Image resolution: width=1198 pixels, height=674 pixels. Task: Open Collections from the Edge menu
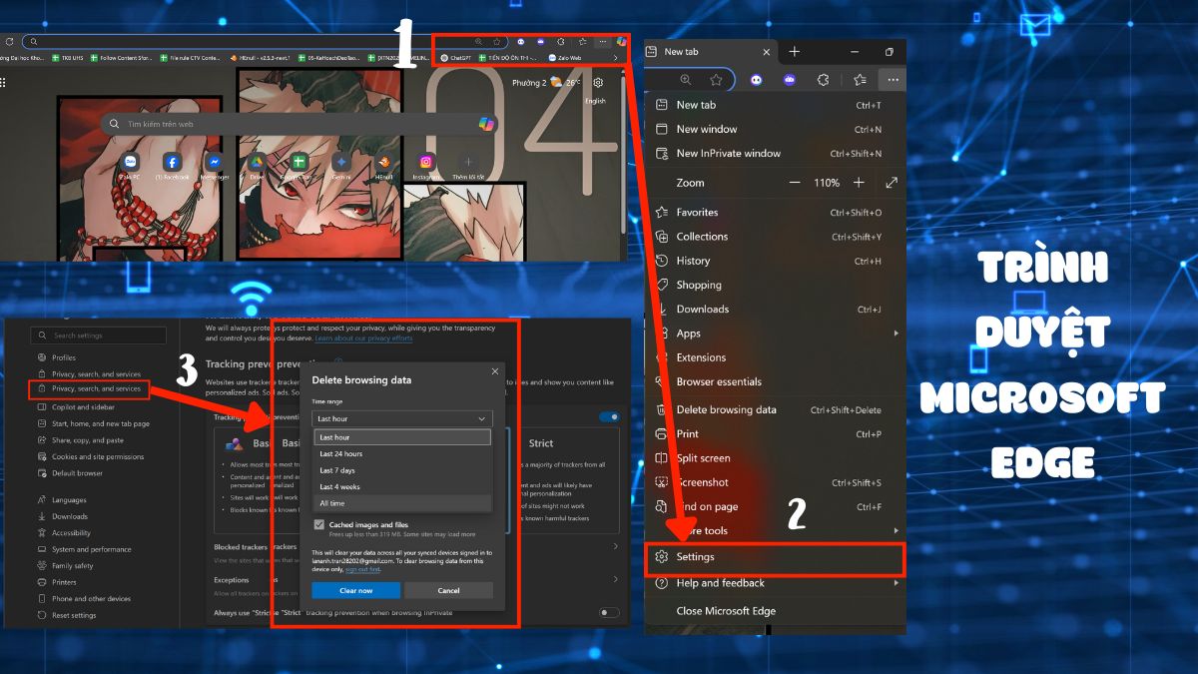[775, 237]
